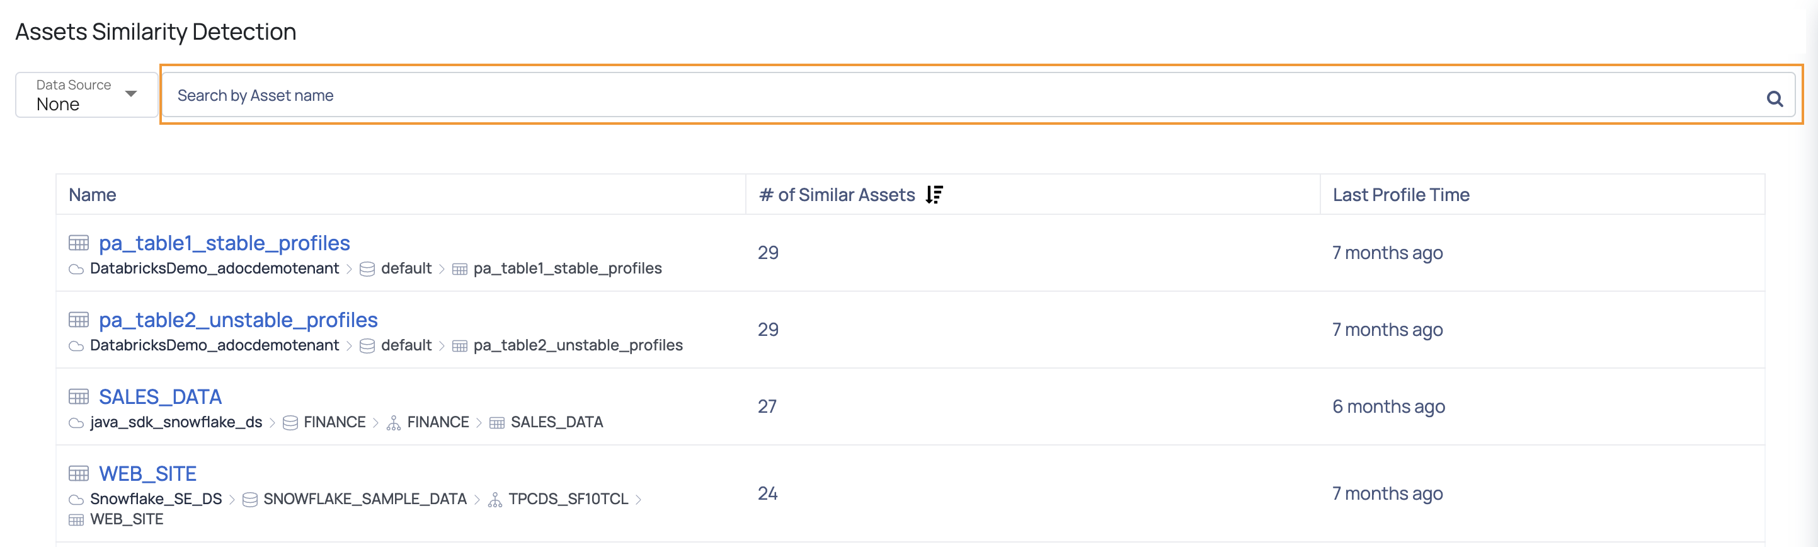Click the Last Profile Time column header
The height and width of the screenshot is (547, 1818).
(1401, 195)
